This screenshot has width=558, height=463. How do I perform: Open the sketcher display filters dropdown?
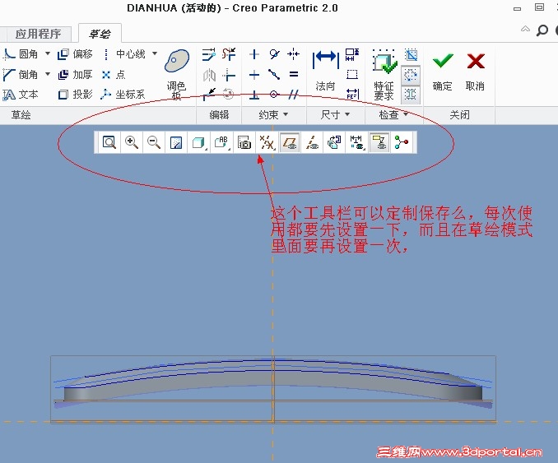click(357, 142)
